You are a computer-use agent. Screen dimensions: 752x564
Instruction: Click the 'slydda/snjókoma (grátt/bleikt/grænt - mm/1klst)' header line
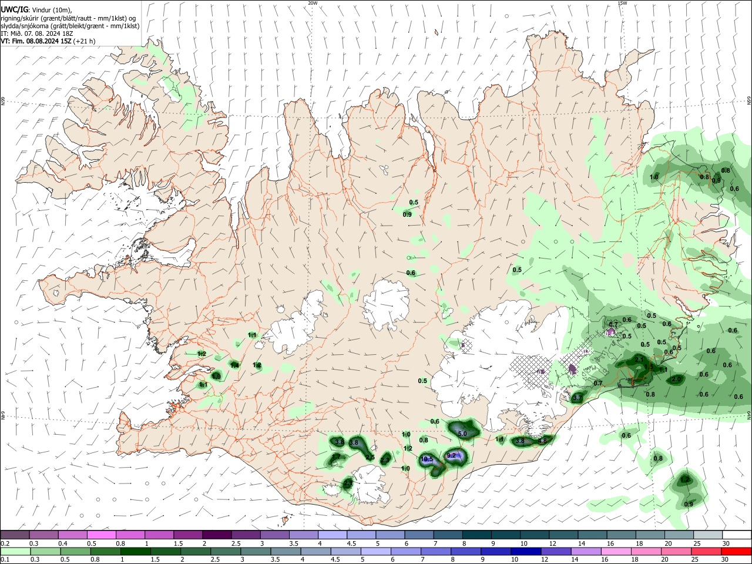70,26
